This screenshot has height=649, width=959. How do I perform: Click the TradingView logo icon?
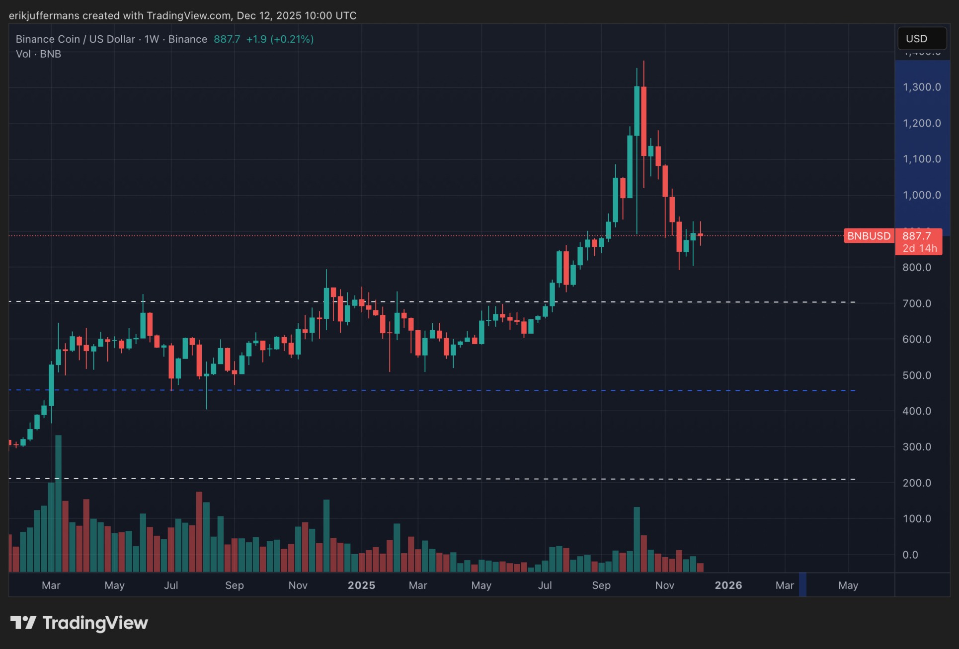tap(23, 623)
